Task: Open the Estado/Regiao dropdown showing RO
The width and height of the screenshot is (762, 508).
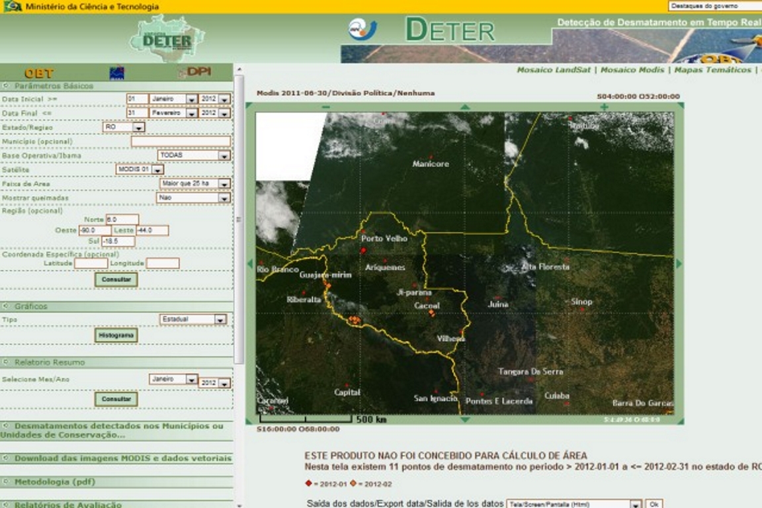Action: pyautogui.click(x=138, y=127)
